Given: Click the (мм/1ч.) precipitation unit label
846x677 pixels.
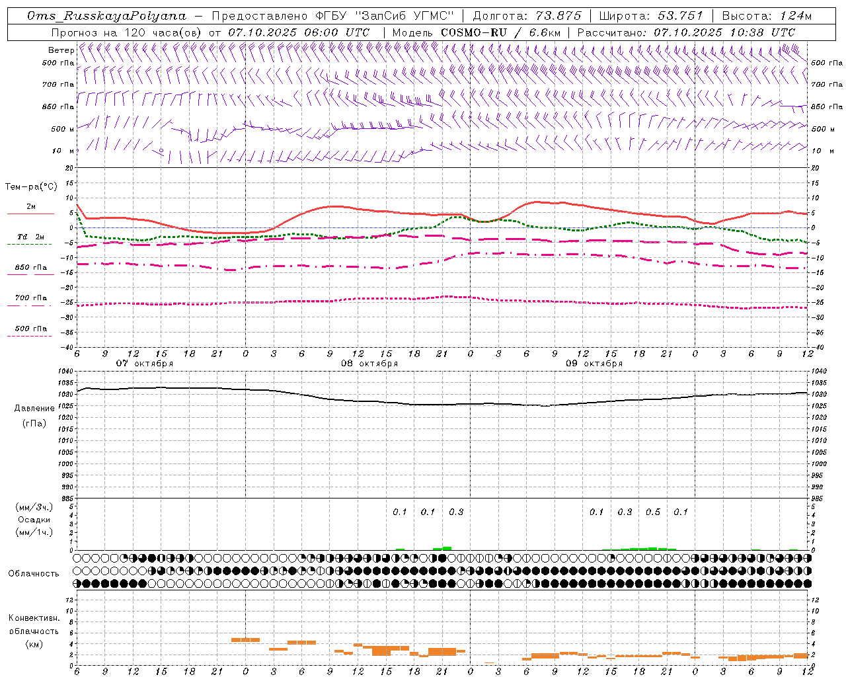Looking at the screenshot, I should tap(34, 532).
